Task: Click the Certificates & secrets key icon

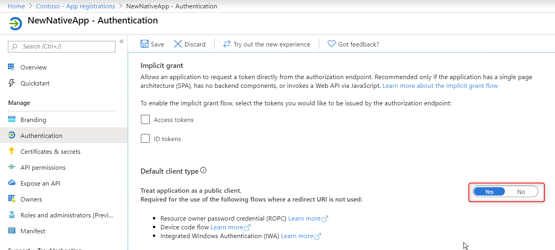Action: point(12,151)
